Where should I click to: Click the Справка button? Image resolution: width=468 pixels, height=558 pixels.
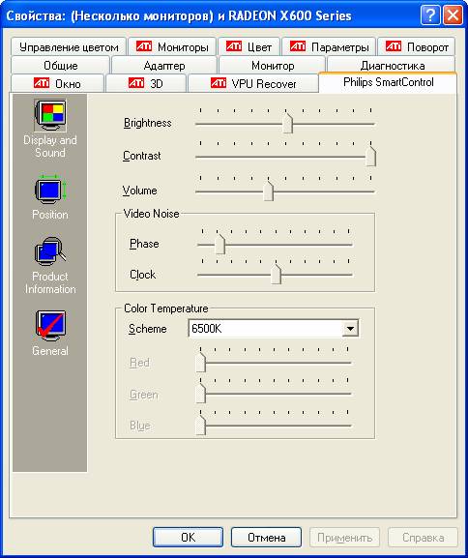point(423,537)
